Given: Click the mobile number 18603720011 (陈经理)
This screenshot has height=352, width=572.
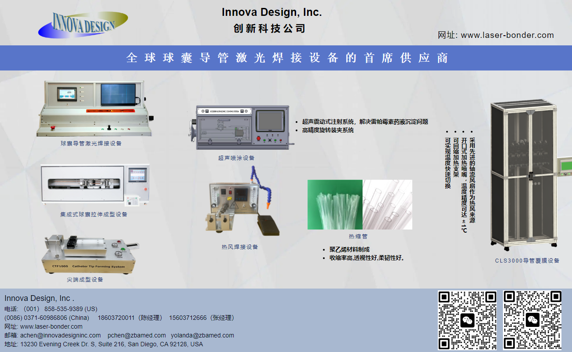Looking at the screenshot, I should click(130, 318).
